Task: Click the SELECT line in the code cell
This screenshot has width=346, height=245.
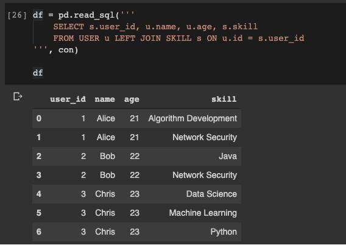Action: coord(155,27)
